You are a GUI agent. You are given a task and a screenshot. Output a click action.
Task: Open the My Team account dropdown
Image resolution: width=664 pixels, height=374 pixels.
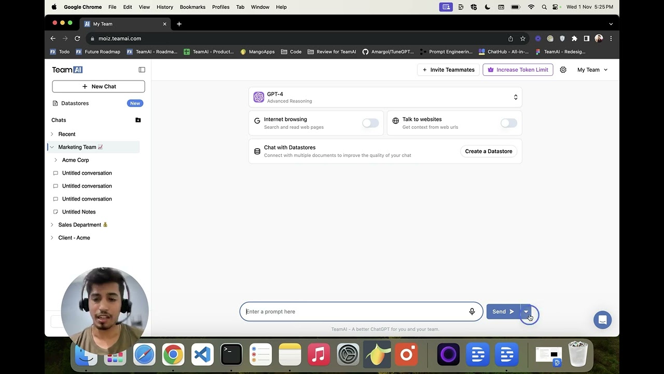[x=591, y=70]
